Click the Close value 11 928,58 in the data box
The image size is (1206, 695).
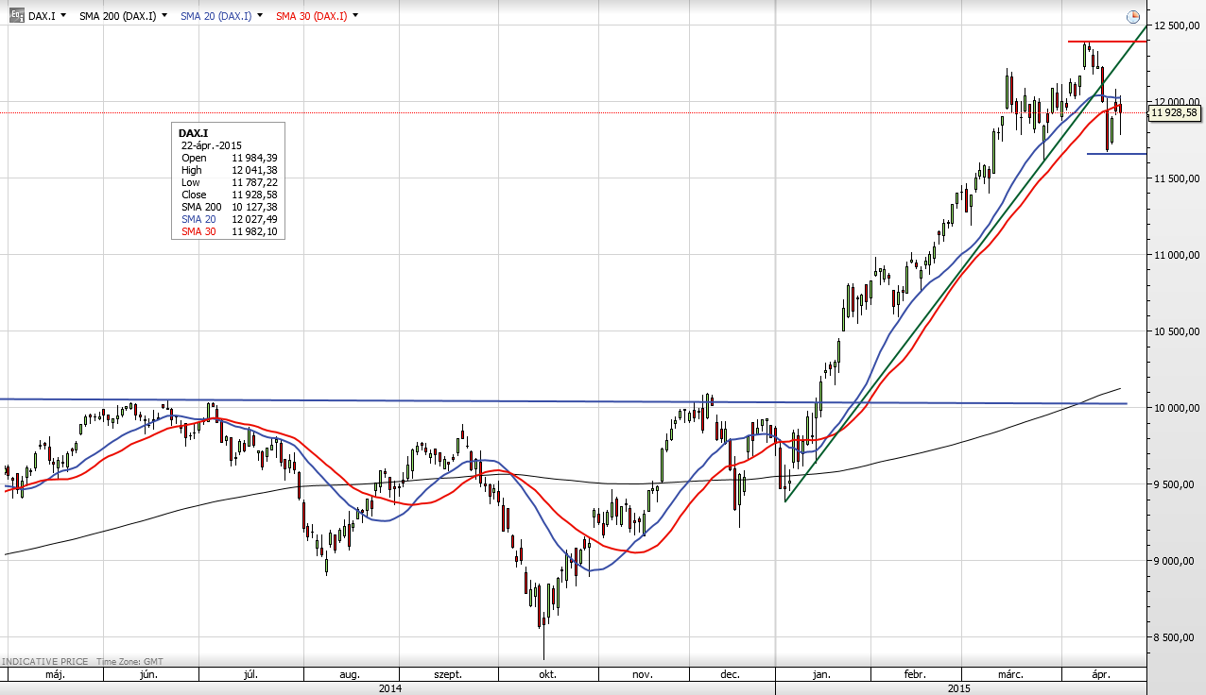(x=254, y=195)
